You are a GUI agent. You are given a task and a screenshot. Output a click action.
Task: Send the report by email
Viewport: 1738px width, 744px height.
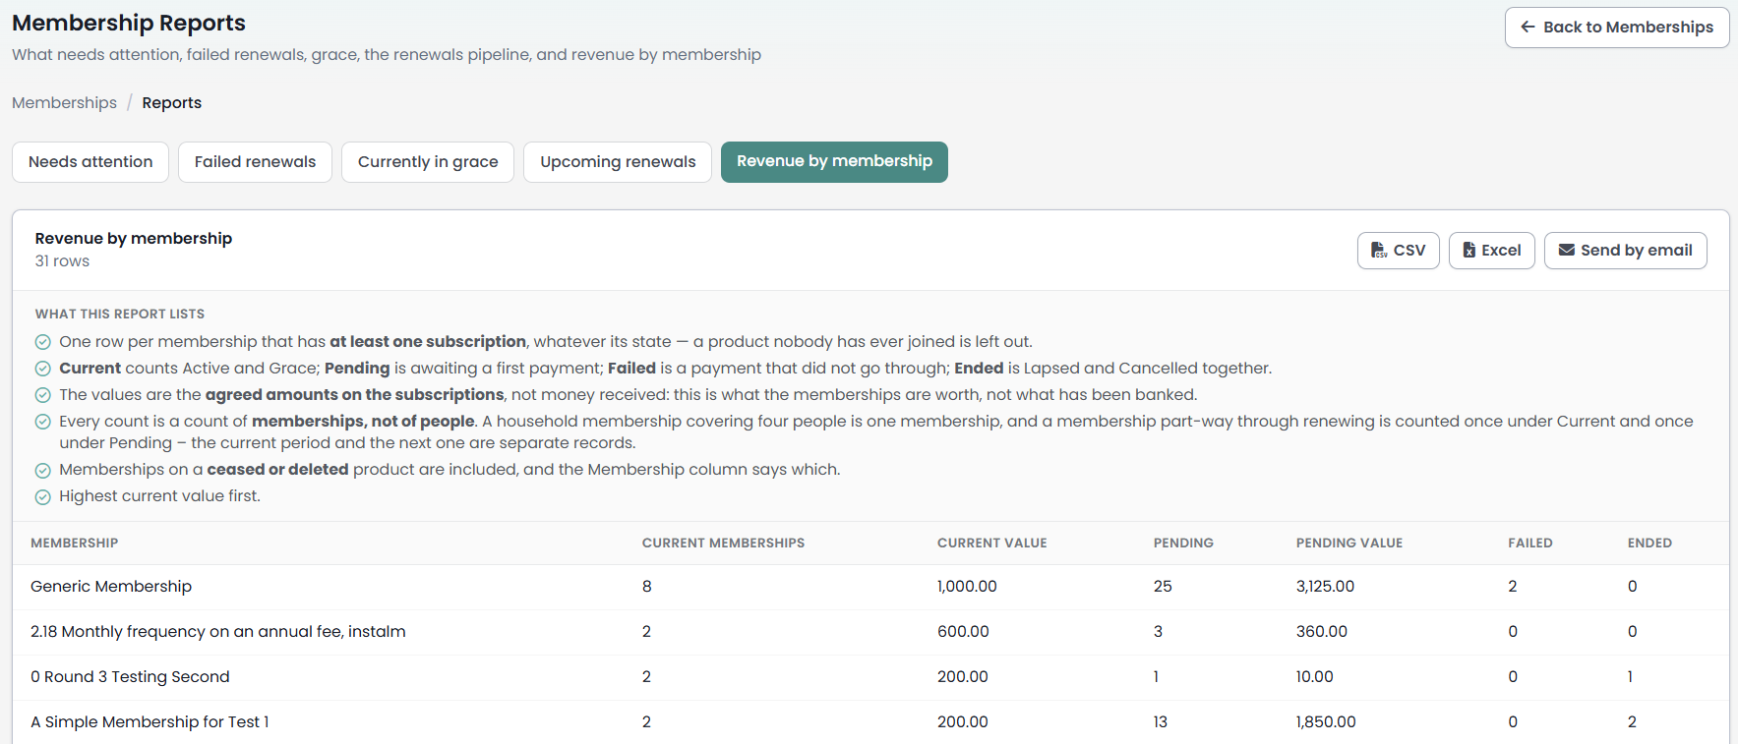point(1625,251)
